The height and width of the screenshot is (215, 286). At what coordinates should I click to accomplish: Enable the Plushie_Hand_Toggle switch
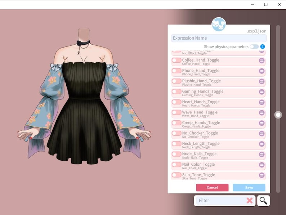pyautogui.click(x=176, y=81)
